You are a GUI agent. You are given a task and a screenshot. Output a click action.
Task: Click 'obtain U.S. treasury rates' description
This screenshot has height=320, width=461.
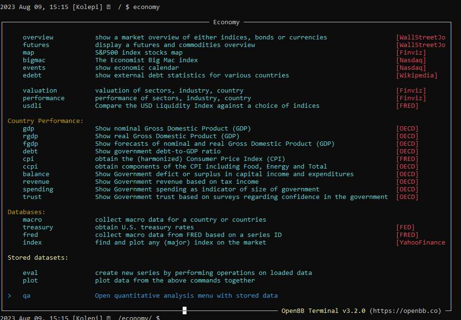tap(144, 227)
